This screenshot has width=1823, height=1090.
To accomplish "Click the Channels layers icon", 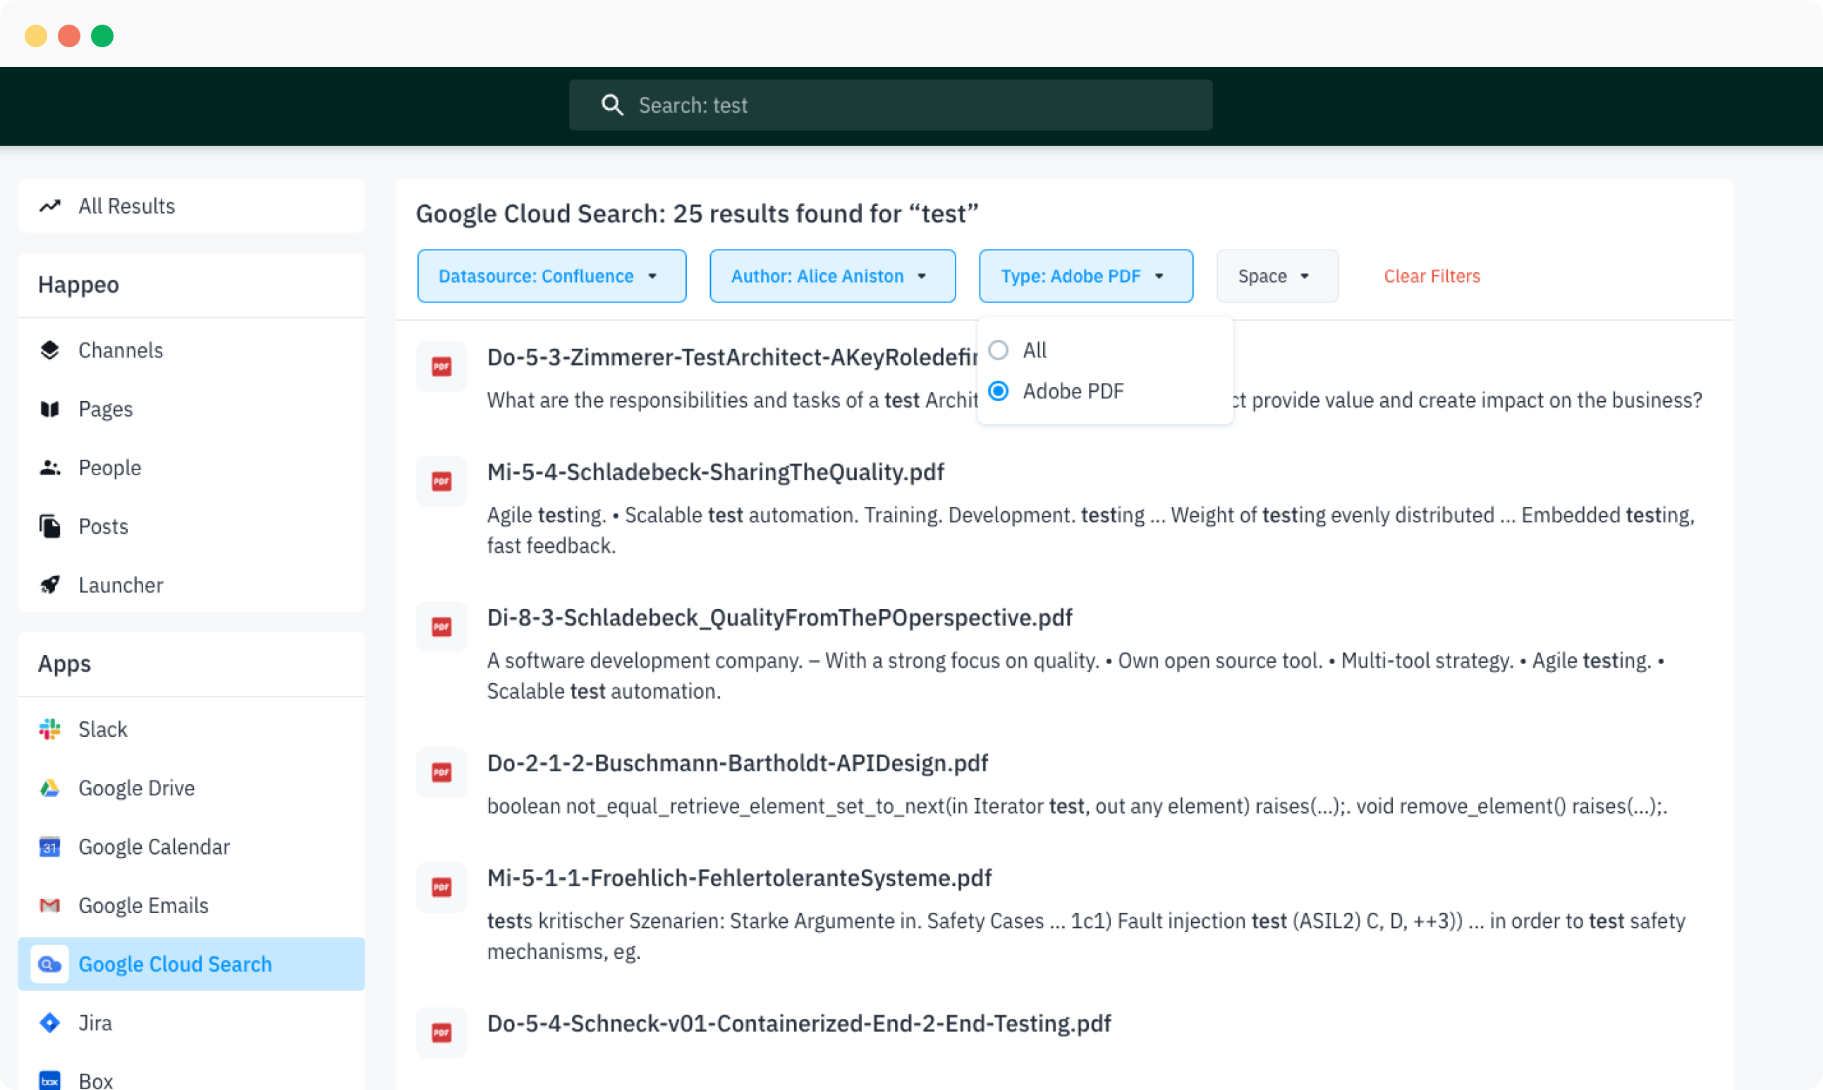I will point(50,350).
